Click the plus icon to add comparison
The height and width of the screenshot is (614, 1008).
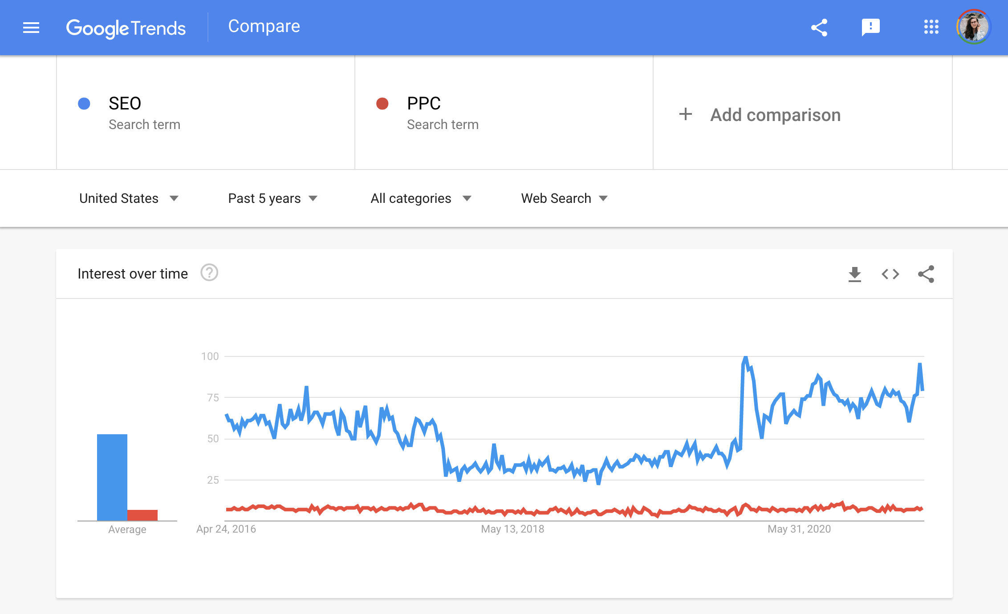[686, 114]
